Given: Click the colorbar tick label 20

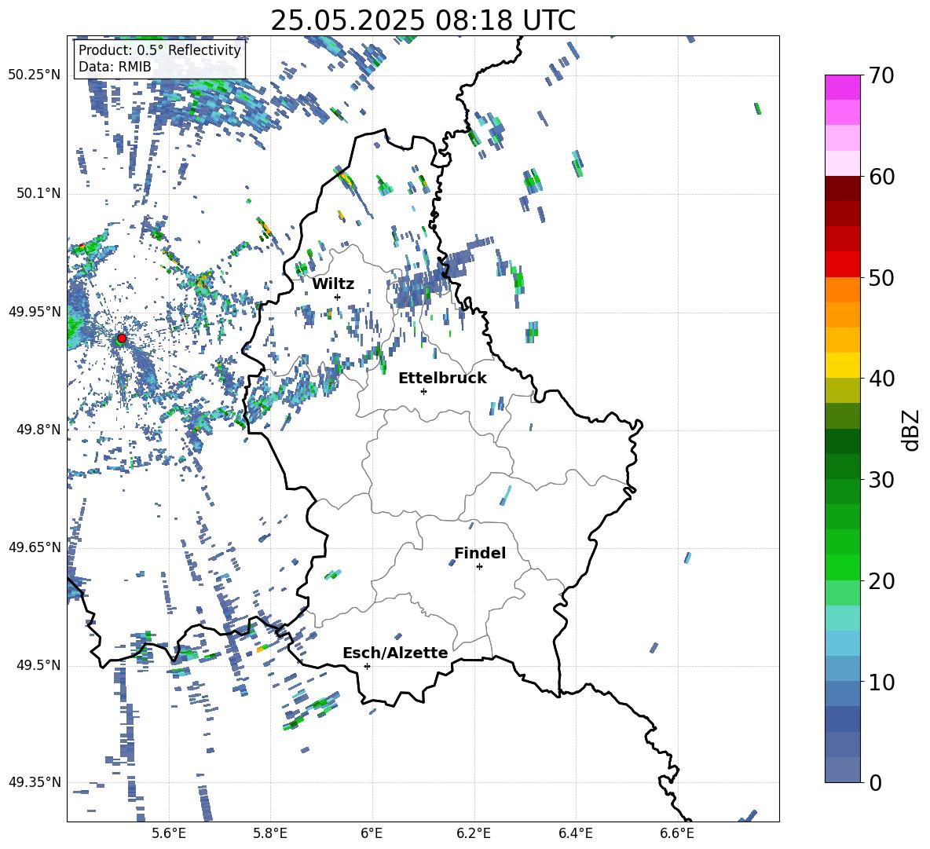Looking at the screenshot, I should tap(881, 580).
